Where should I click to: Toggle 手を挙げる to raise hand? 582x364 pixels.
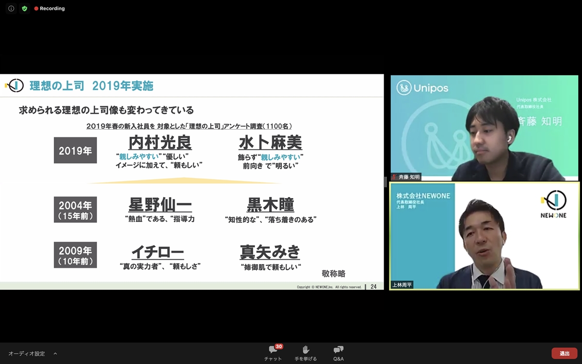[306, 353]
